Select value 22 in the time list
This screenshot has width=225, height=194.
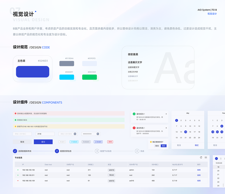click(218, 178)
